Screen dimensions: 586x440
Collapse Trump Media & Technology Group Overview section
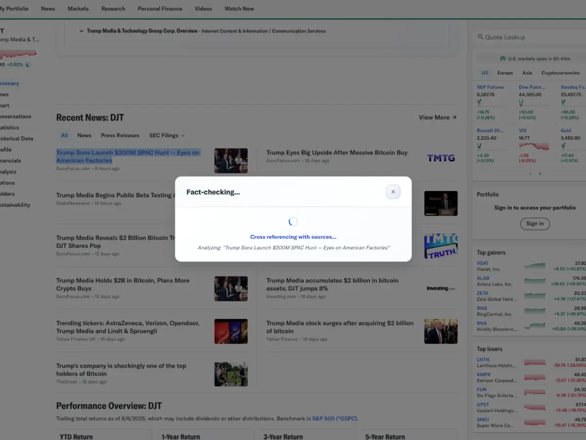click(x=82, y=31)
